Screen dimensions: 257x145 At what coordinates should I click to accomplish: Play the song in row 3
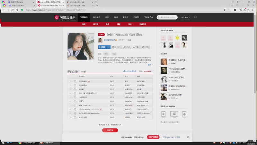(x=75, y=89)
